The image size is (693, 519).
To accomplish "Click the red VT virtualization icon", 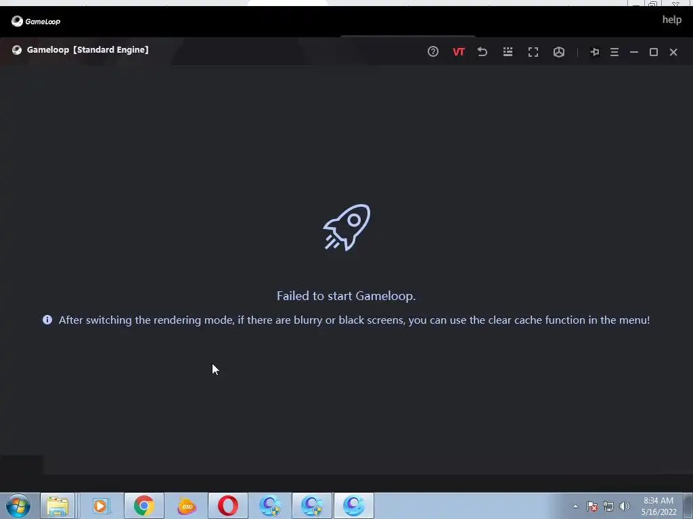I will coord(458,52).
